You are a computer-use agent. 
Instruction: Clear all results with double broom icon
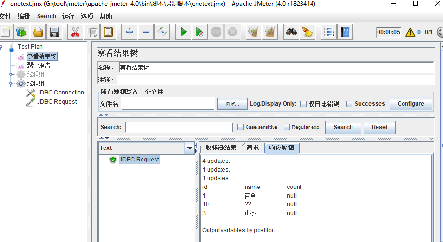click(x=270, y=32)
